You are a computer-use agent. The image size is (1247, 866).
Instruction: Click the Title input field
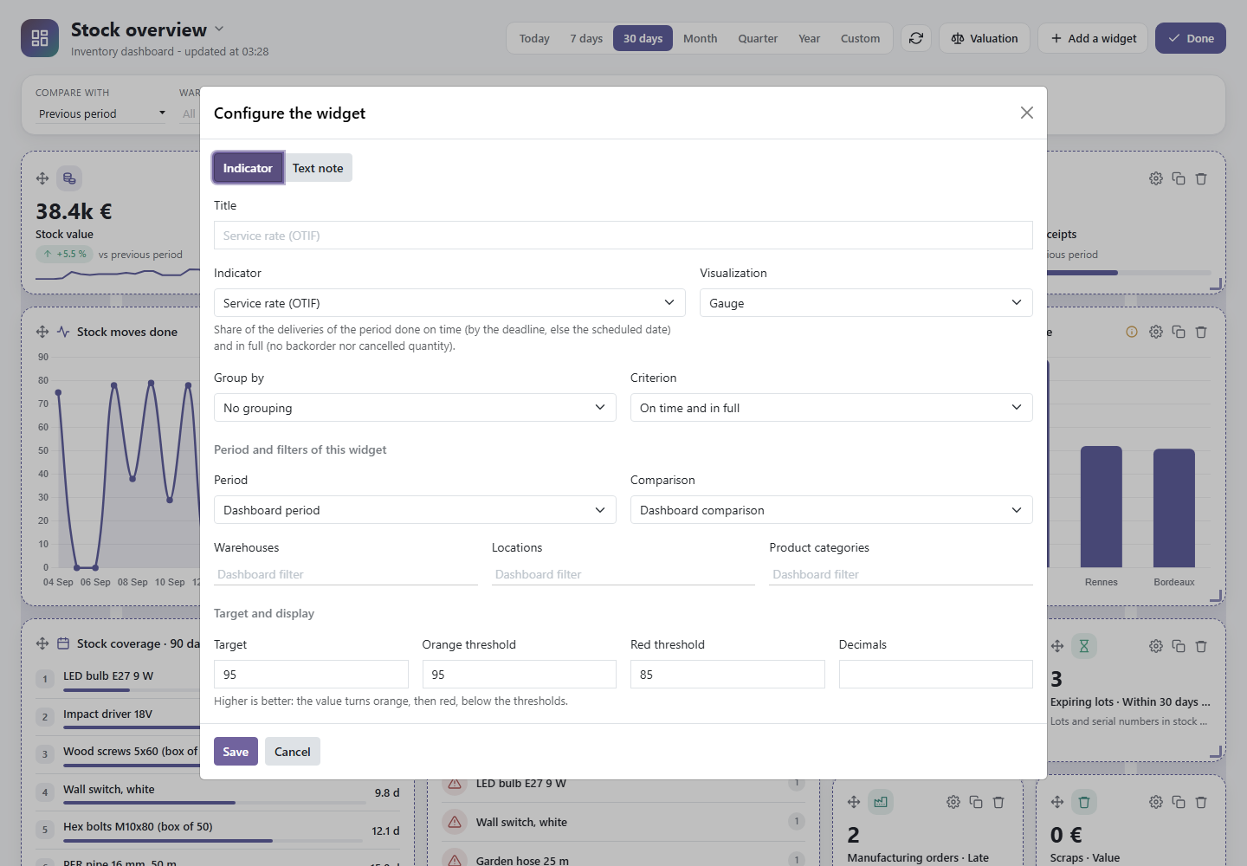[x=623, y=236]
